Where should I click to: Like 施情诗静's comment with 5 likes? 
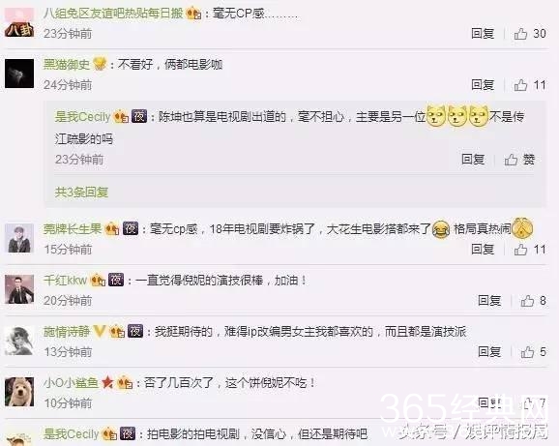click(x=527, y=352)
